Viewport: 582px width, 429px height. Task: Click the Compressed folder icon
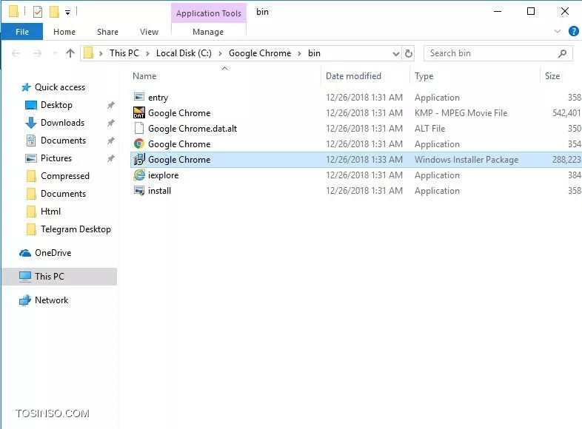point(31,176)
